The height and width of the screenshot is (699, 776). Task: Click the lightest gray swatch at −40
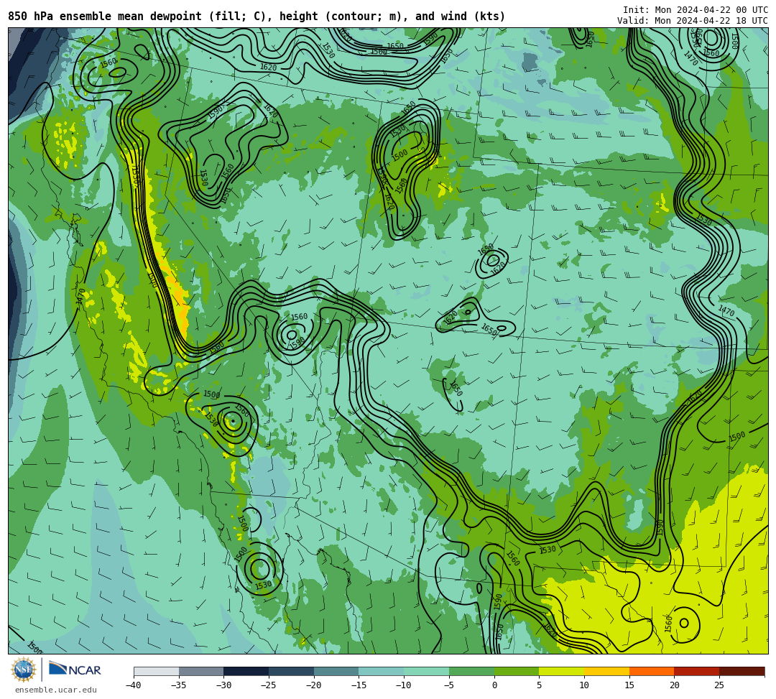coord(156,671)
